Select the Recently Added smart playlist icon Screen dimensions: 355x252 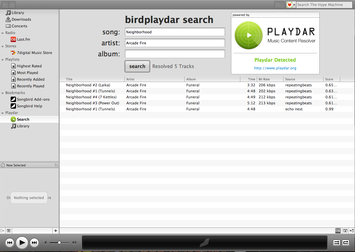click(13, 79)
